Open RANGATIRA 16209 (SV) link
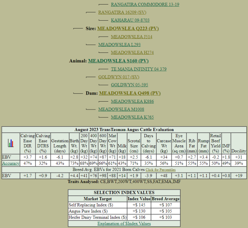 coord(122,12)
